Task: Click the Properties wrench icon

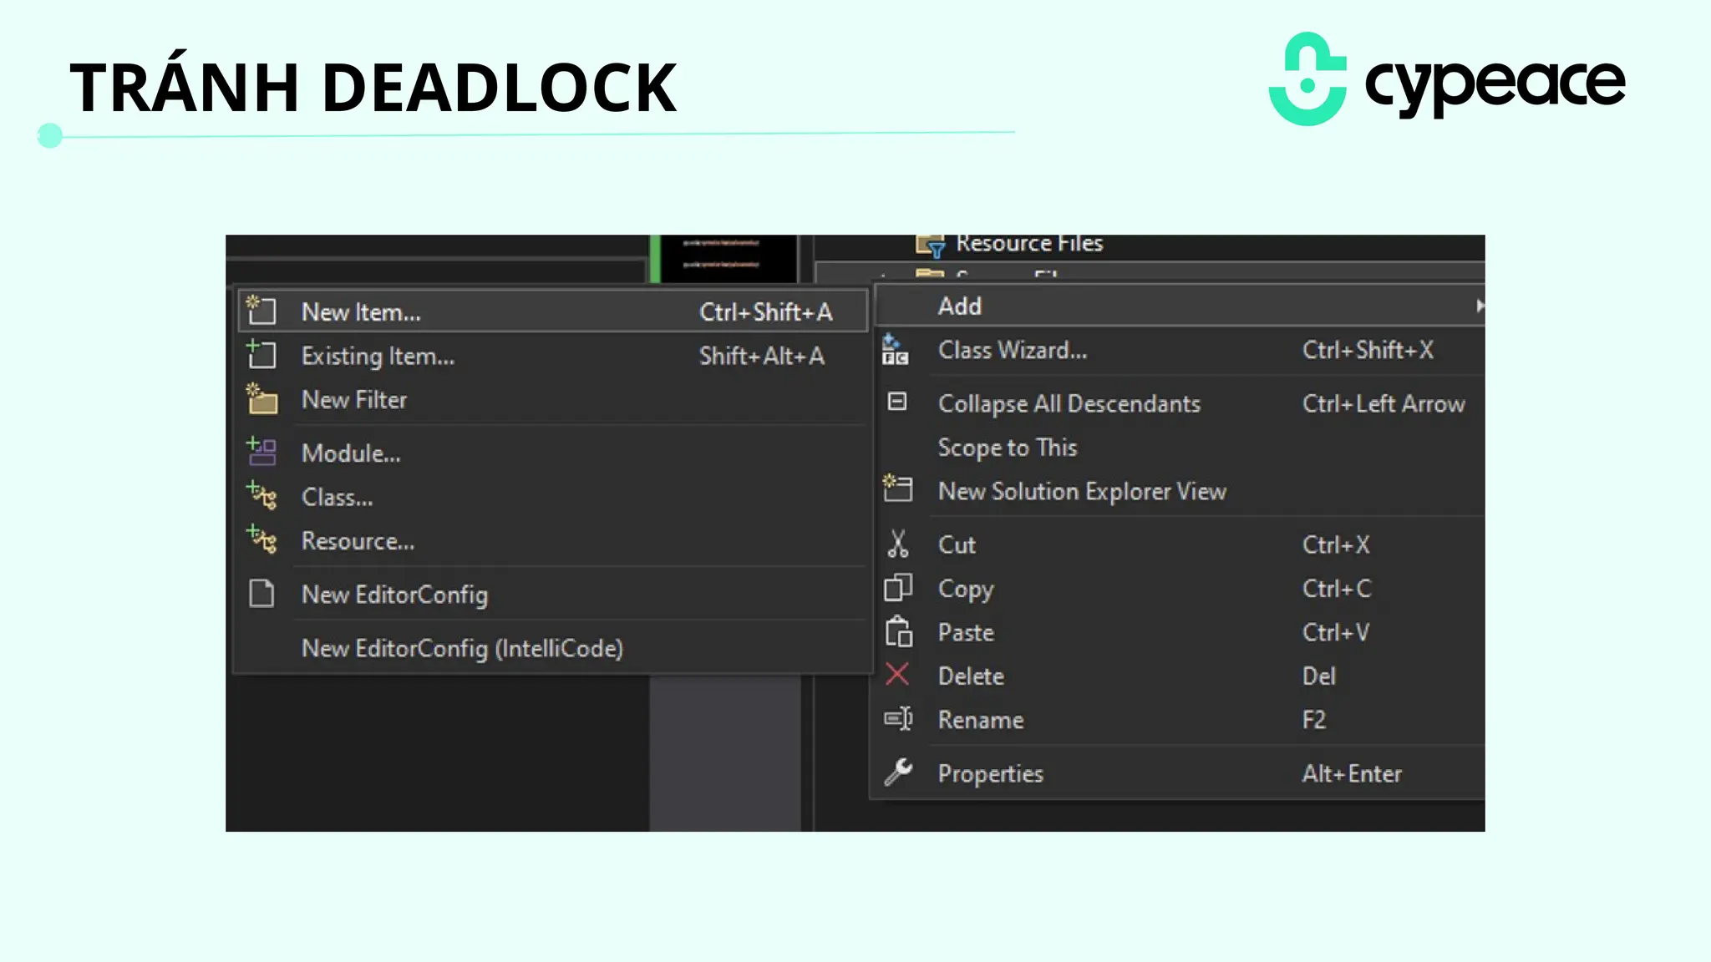Action: [x=898, y=772]
